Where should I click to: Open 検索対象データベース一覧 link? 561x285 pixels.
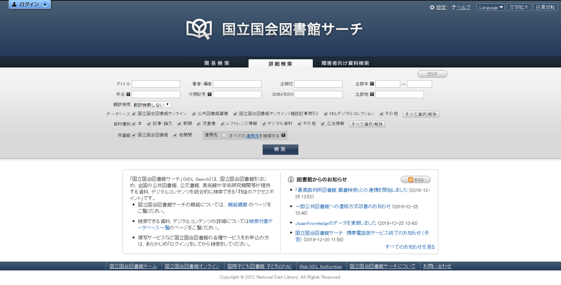205,224
